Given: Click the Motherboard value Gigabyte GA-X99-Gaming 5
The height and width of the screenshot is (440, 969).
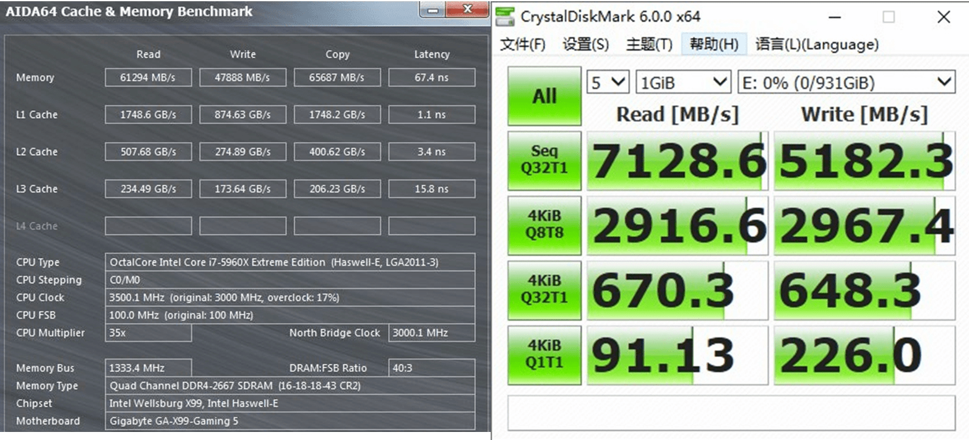Looking at the screenshot, I should tap(290, 421).
